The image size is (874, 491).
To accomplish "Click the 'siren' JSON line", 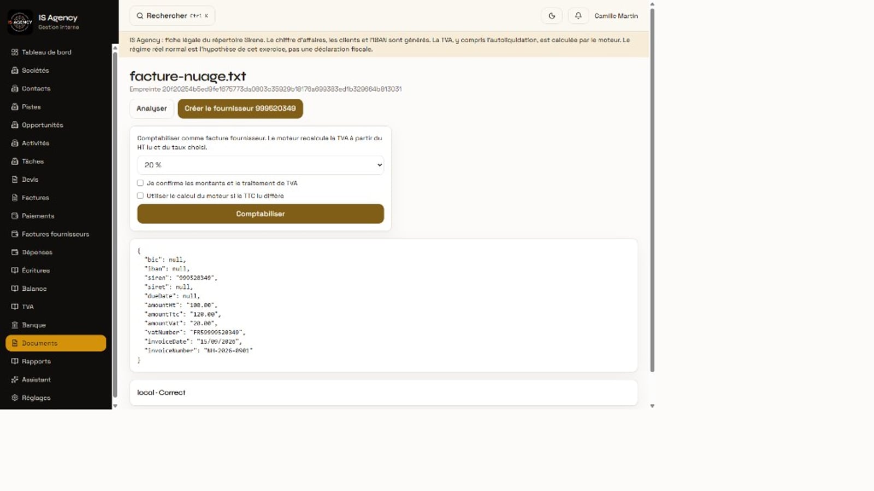I will [x=181, y=278].
